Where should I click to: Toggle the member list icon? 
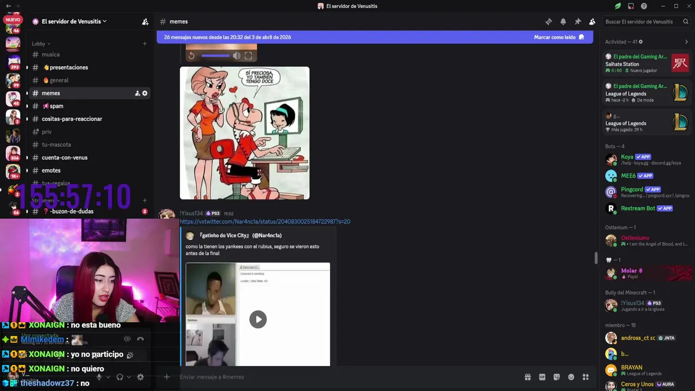[592, 22]
